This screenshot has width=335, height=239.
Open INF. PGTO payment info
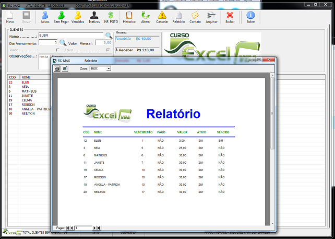(111, 17)
